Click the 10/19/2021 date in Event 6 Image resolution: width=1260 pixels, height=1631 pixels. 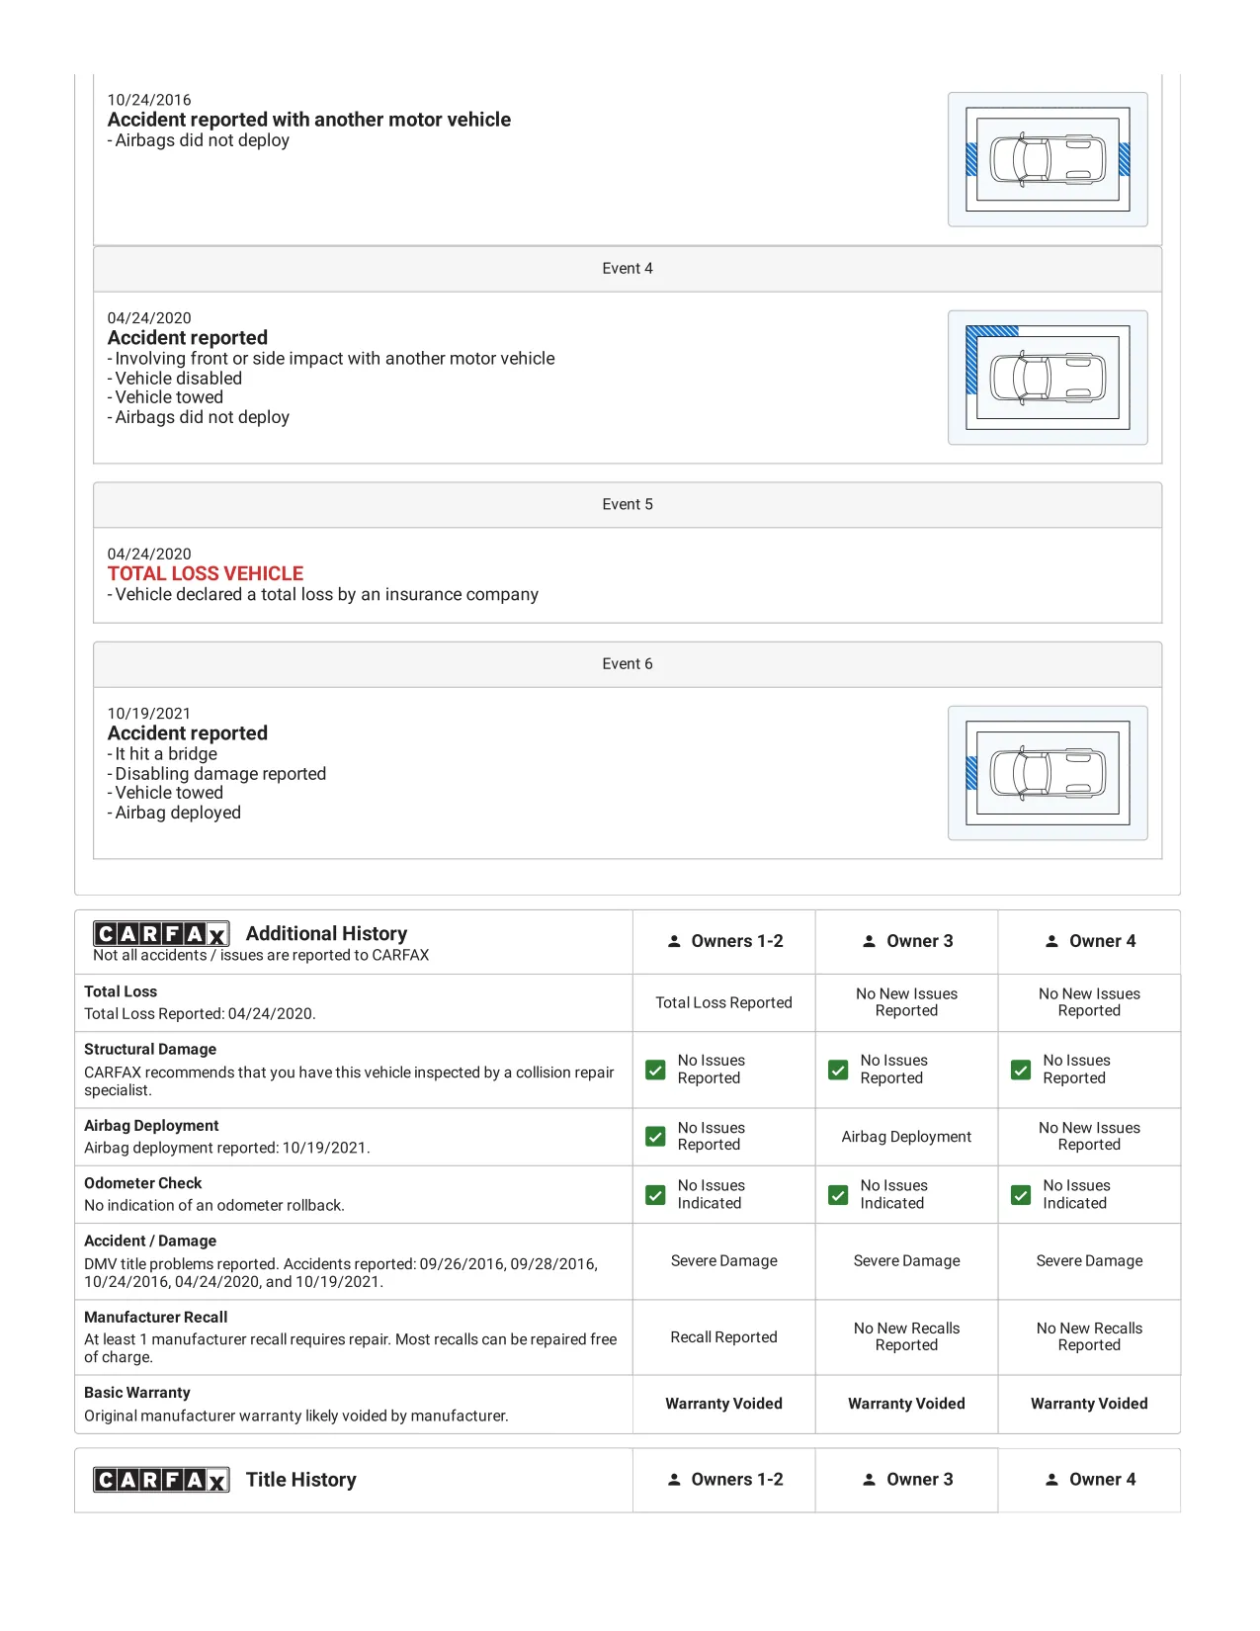coord(149,714)
